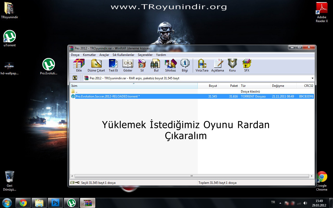Click 'Toplam 31.545 bayt 1 dosya' status text
The height and width of the screenshot is (208, 333).
[217, 183]
